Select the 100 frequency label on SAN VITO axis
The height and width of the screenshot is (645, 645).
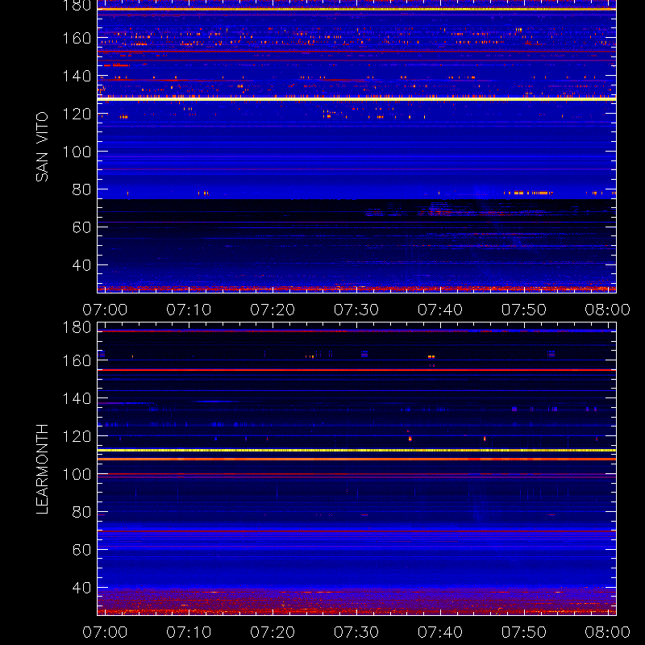(77, 152)
